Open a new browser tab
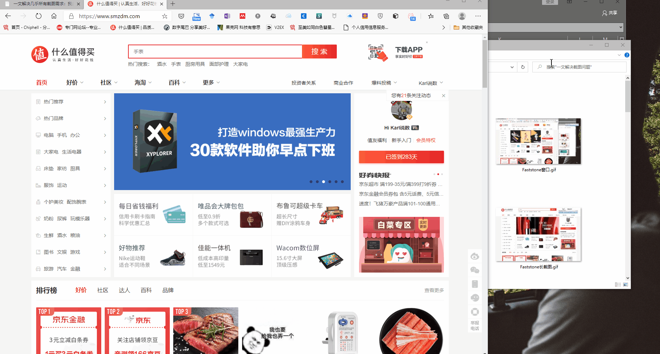Image resolution: width=660 pixels, height=354 pixels. click(x=173, y=4)
